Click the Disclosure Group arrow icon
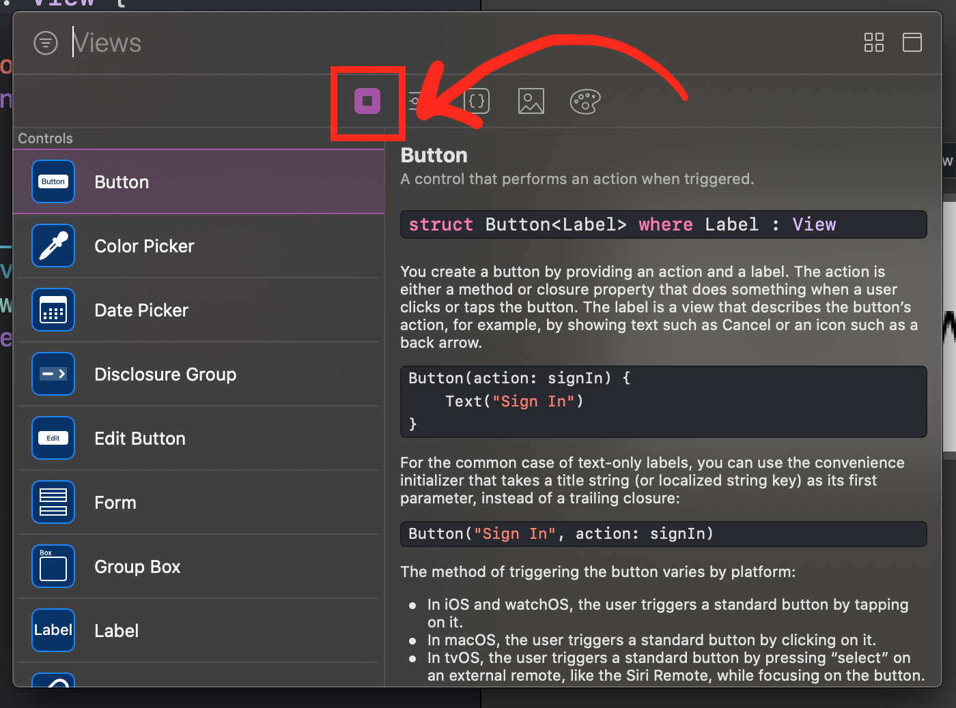 (53, 374)
